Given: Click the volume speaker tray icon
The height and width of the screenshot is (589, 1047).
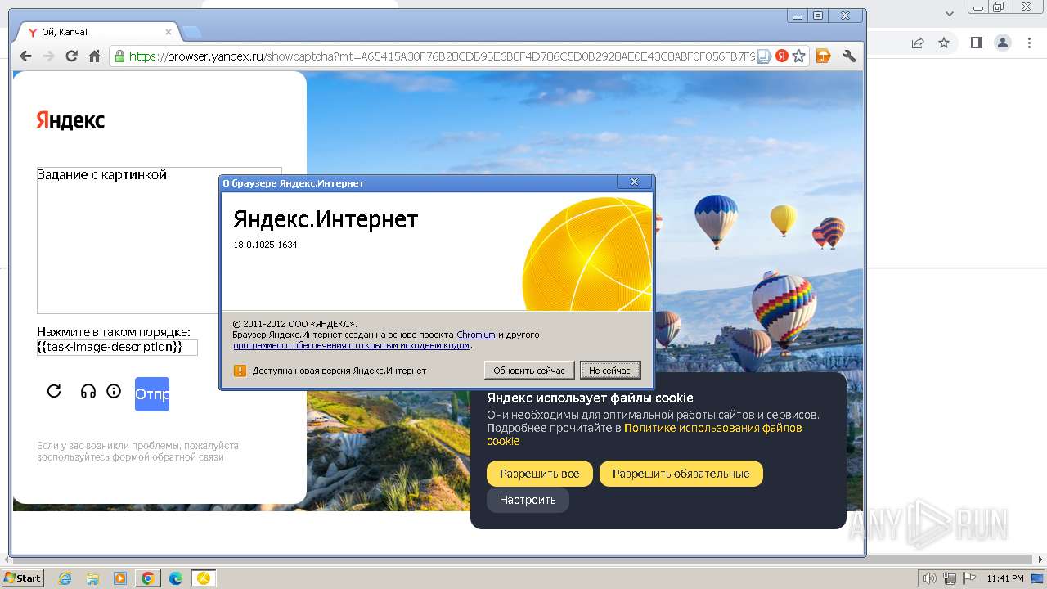Looking at the screenshot, I should pyautogui.click(x=929, y=578).
